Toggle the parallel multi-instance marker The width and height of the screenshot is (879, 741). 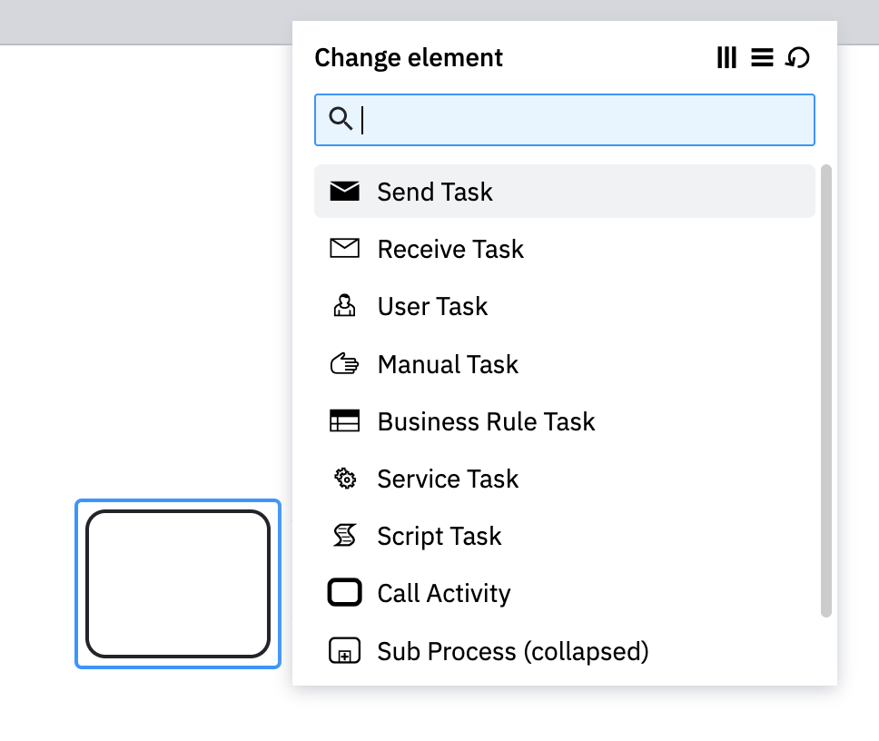coord(726,57)
